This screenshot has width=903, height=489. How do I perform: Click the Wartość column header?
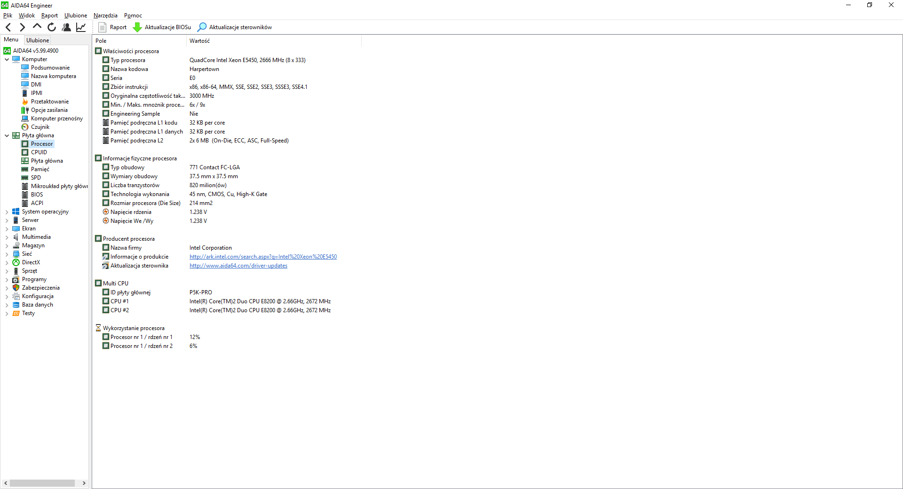point(274,41)
